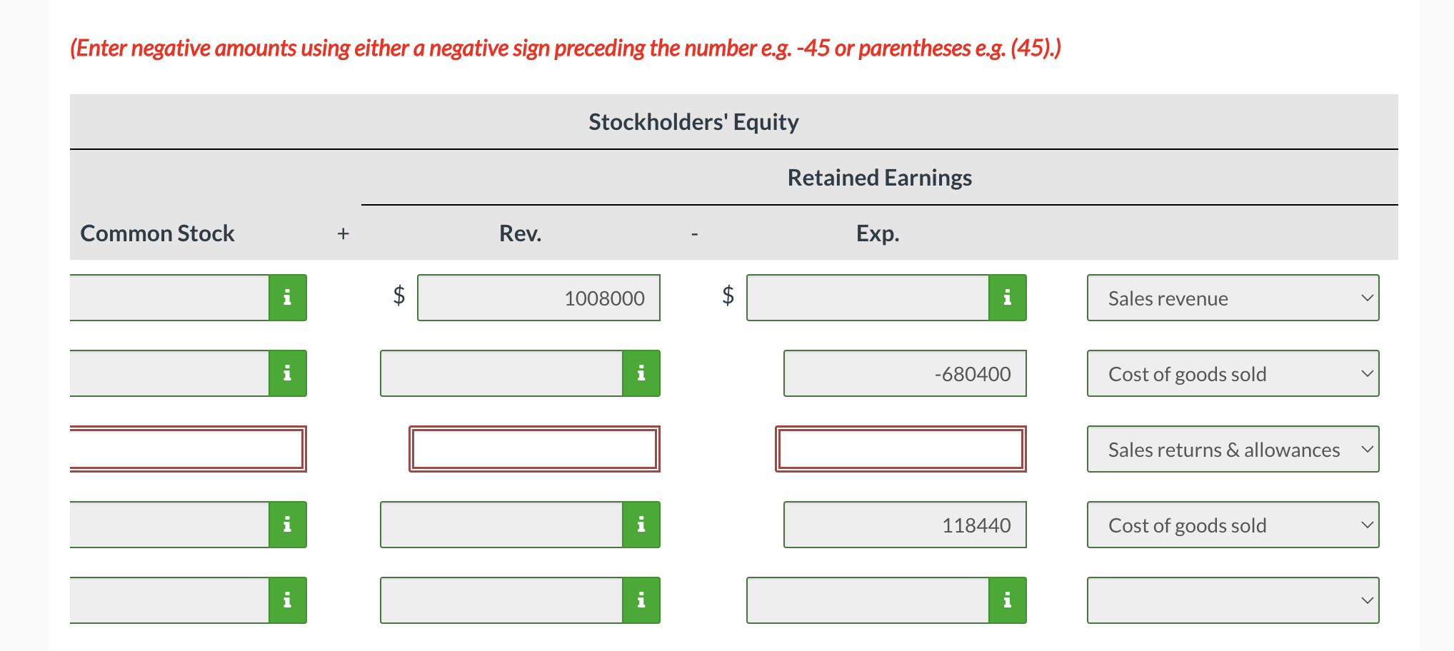Select the red-bordered Rev. field on the Sales returns row
This screenshot has width=1454, height=651.
[534, 449]
